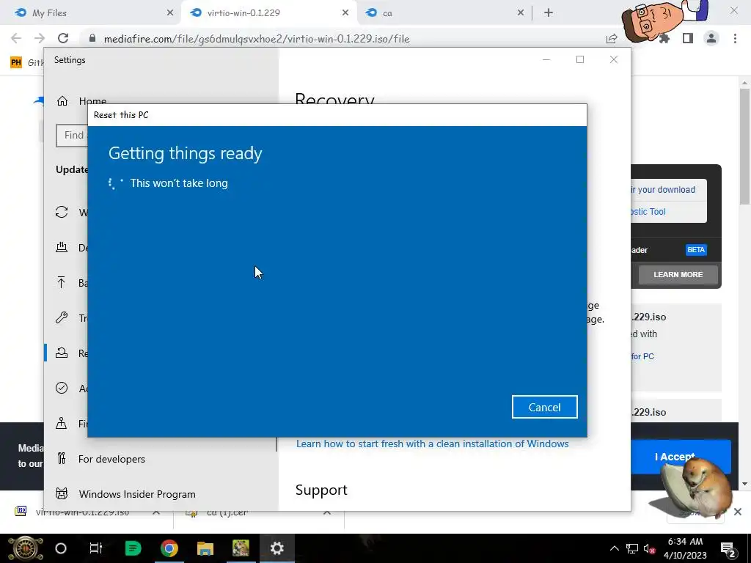
Task: Show hidden system tray icons
Action: click(x=614, y=548)
